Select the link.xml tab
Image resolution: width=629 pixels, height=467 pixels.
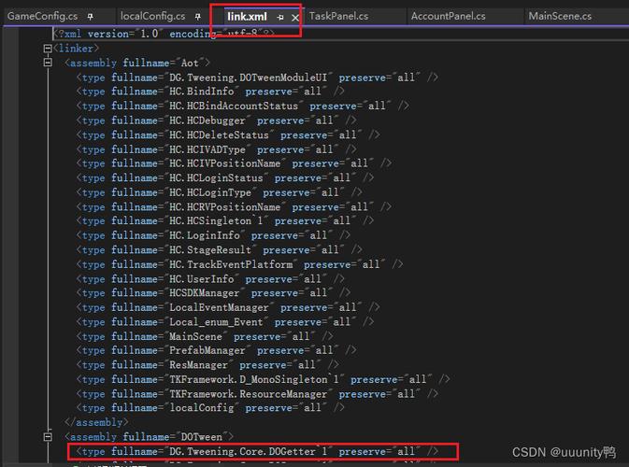(x=247, y=17)
